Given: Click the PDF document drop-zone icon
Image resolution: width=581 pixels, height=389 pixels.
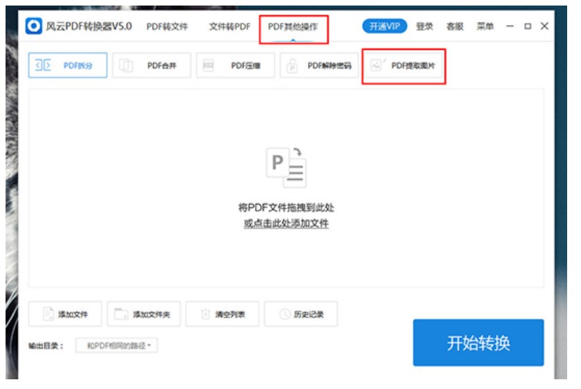Looking at the screenshot, I should [x=286, y=168].
